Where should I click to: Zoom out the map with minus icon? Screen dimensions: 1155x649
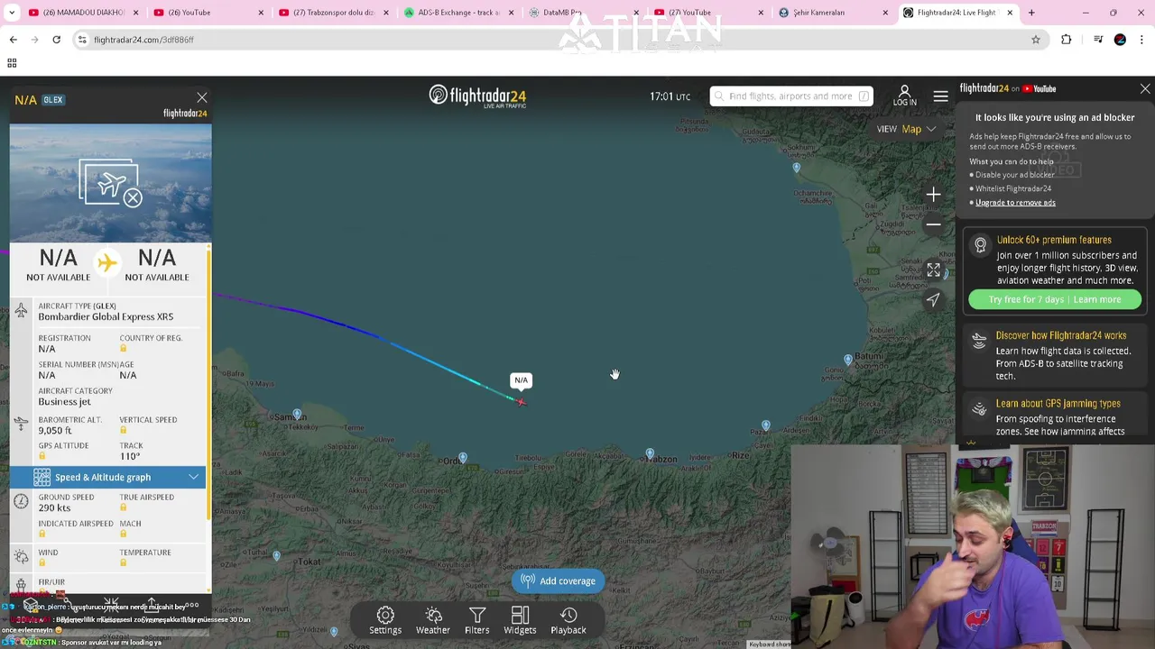pos(933,224)
